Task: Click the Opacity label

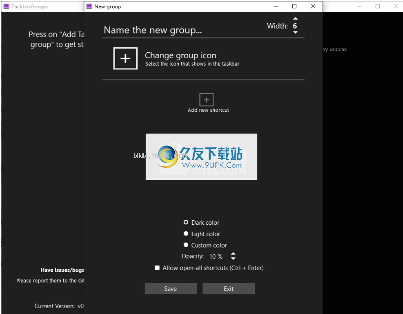Action: click(x=193, y=256)
